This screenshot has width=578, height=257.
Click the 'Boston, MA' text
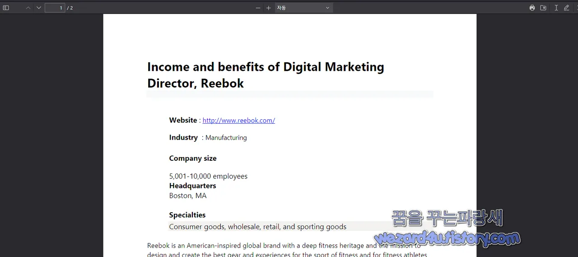coord(188,196)
